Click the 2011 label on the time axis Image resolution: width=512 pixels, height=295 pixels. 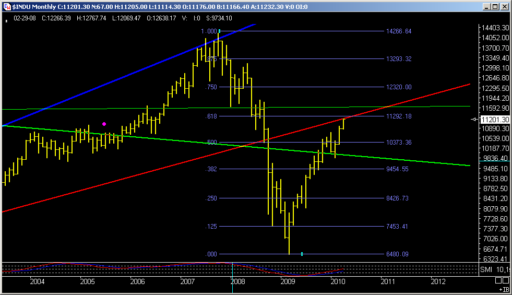click(x=388, y=282)
